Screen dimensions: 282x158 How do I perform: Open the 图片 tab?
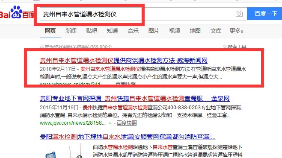point(154,31)
